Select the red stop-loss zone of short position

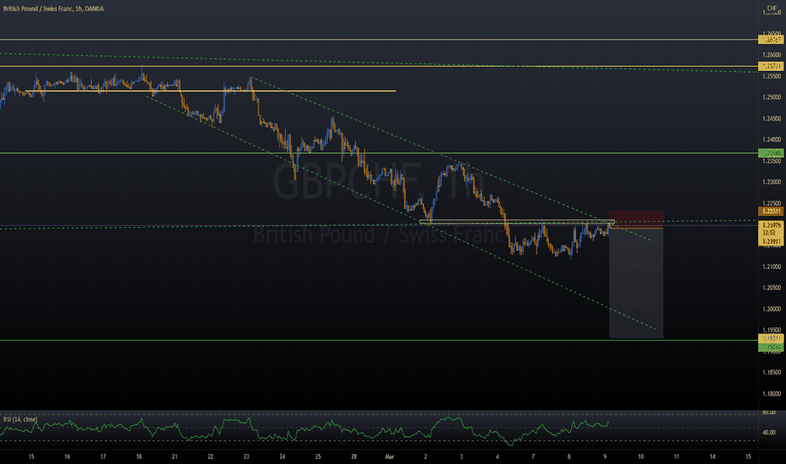636,219
